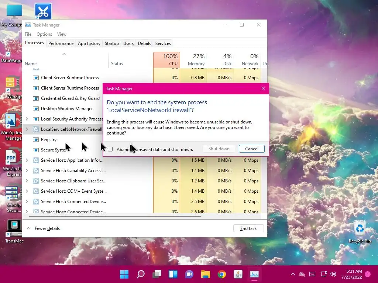Open the touch keyboard tray icon
The height and width of the screenshot is (283, 378).
312,274
